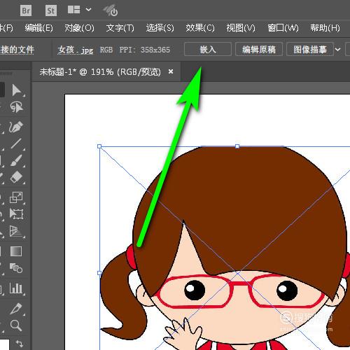The width and height of the screenshot is (350, 350).
Task: Select the Zoom magnifier tool
Action: click(x=16, y=325)
